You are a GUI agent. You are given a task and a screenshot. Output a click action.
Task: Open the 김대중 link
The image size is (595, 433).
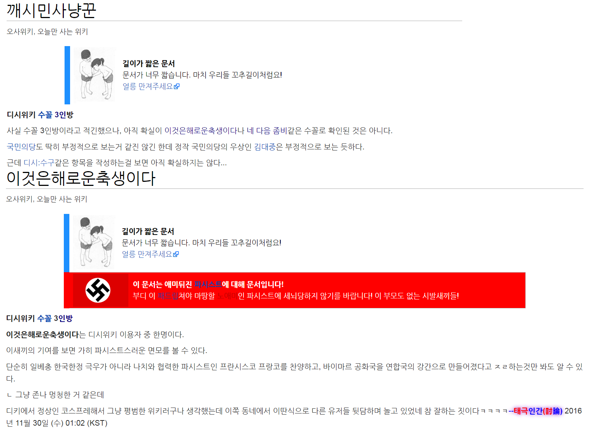(265, 147)
